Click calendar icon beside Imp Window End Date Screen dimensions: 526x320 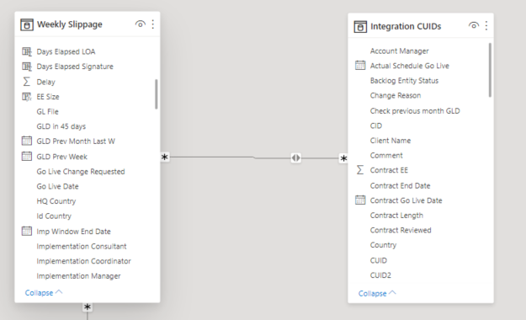coord(27,231)
